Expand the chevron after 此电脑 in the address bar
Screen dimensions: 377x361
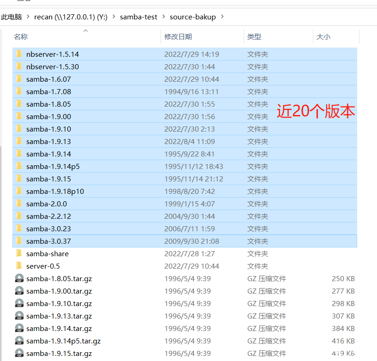(x=28, y=17)
